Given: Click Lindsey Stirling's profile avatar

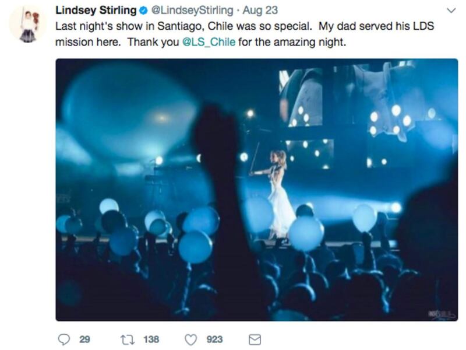Looking at the screenshot, I should point(23,23).
